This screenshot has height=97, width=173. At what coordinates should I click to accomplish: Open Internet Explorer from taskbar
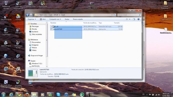tap(11, 95)
